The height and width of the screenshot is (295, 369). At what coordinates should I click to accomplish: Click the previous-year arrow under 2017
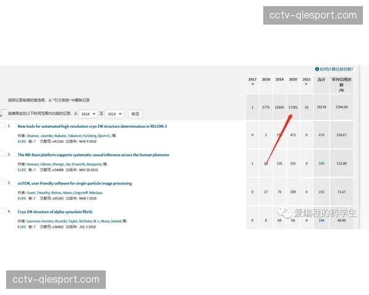pyautogui.click(x=252, y=84)
